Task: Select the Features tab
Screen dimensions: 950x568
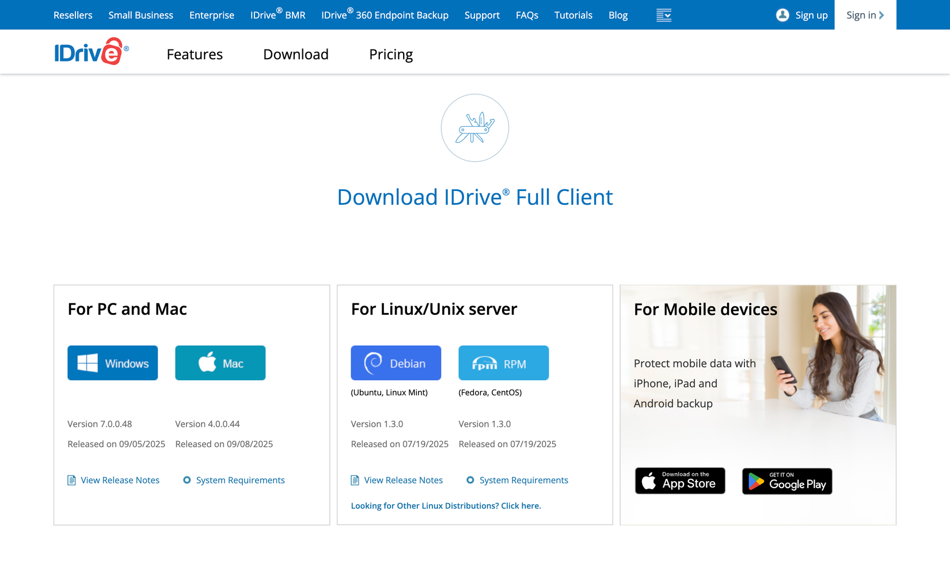Action: coord(195,54)
